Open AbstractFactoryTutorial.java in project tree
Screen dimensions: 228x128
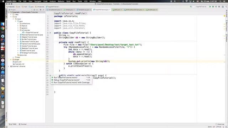(x=31, y=35)
